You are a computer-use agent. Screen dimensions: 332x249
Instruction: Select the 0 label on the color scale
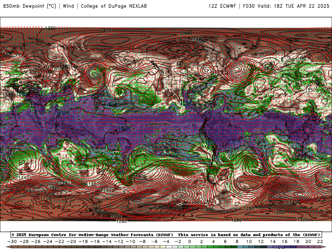tap(190, 242)
